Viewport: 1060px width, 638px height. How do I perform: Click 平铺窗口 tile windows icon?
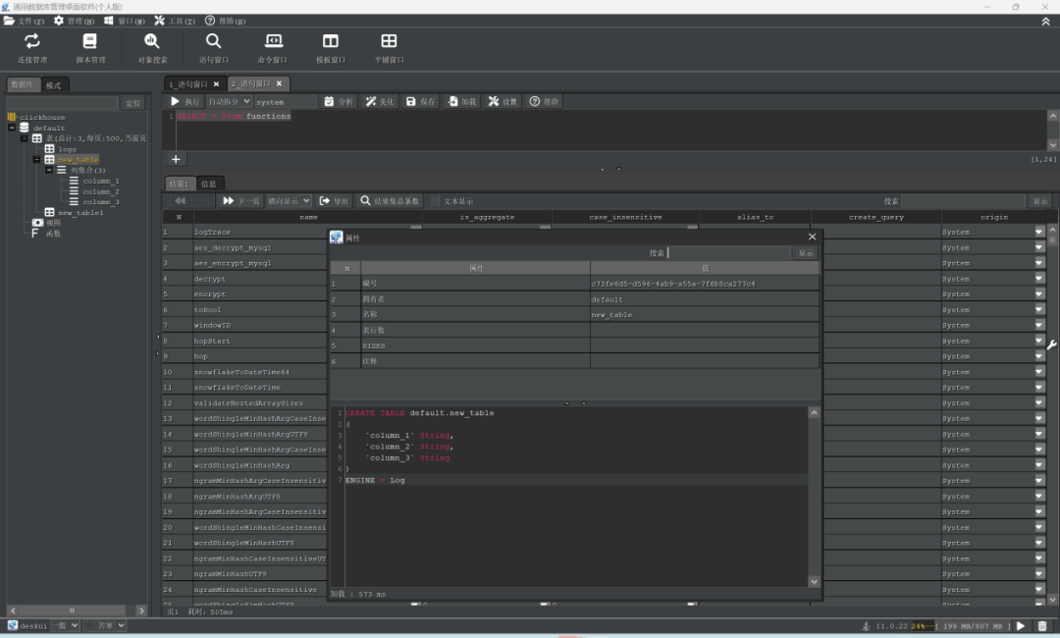coord(389,41)
